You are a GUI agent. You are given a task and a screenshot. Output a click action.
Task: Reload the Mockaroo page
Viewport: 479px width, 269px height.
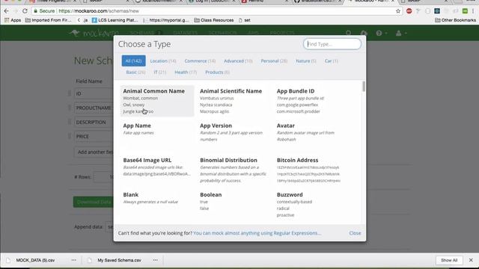click(x=25, y=11)
